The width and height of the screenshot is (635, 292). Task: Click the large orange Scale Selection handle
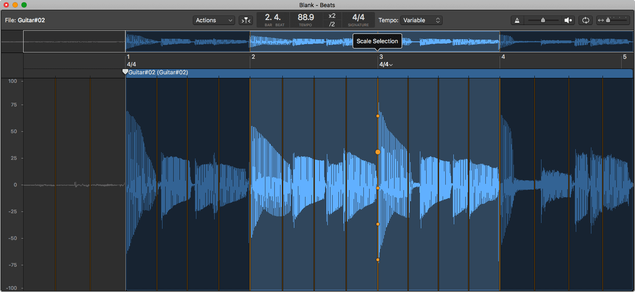click(x=378, y=152)
